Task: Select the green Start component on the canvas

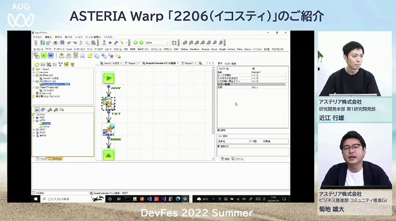Action: click(109, 78)
